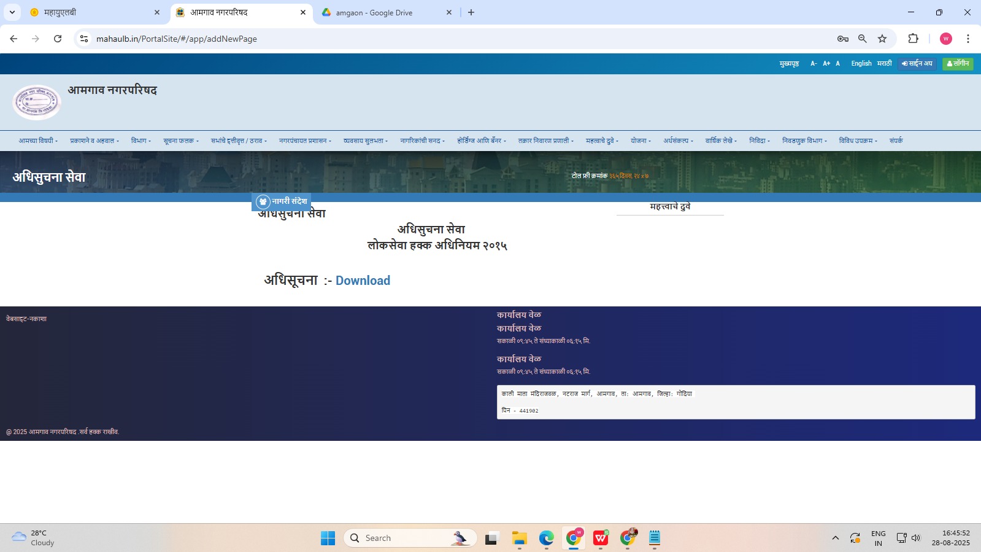Expand the विभाग dropdown menu

click(x=140, y=141)
